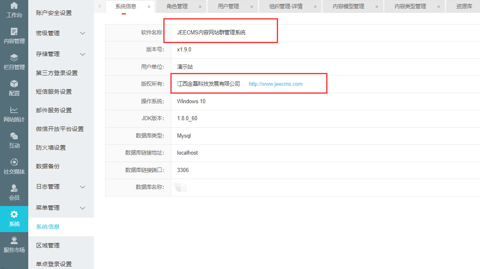Go to 会员 members section

[x=14, y=193]
